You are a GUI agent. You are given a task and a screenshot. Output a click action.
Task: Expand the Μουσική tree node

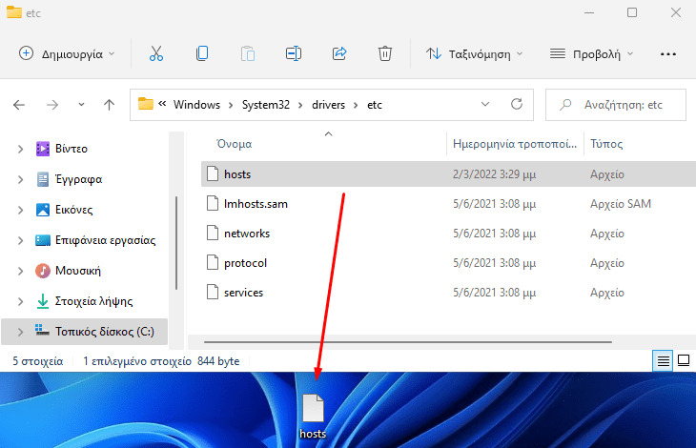pos(20,271)
